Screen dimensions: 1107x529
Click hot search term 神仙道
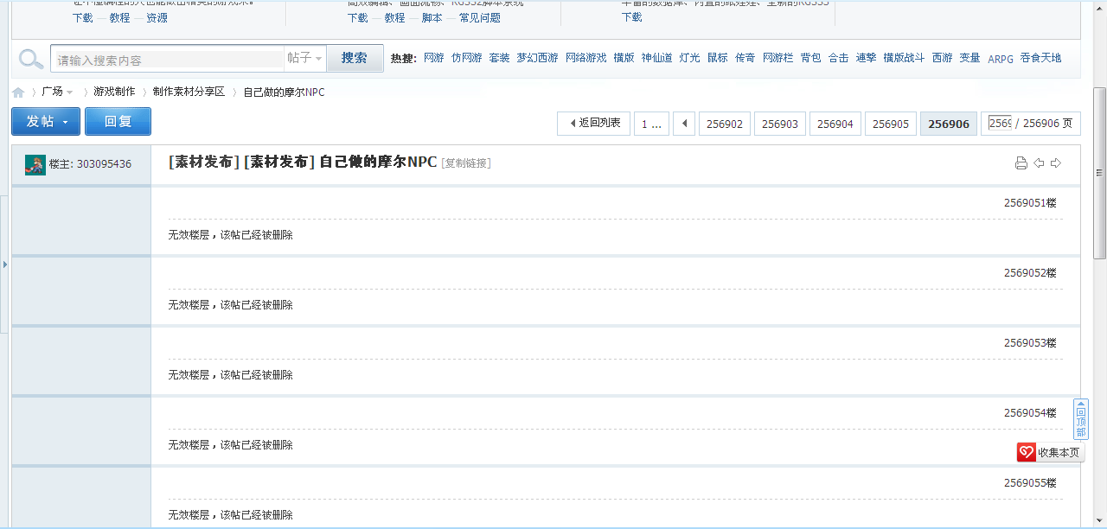(x=657, y=58)
